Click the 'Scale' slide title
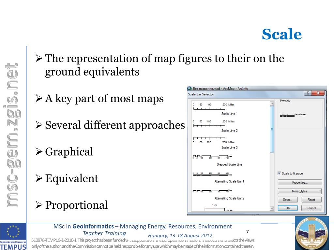Viewport: 334px width, 250px height. coord(281,34)
